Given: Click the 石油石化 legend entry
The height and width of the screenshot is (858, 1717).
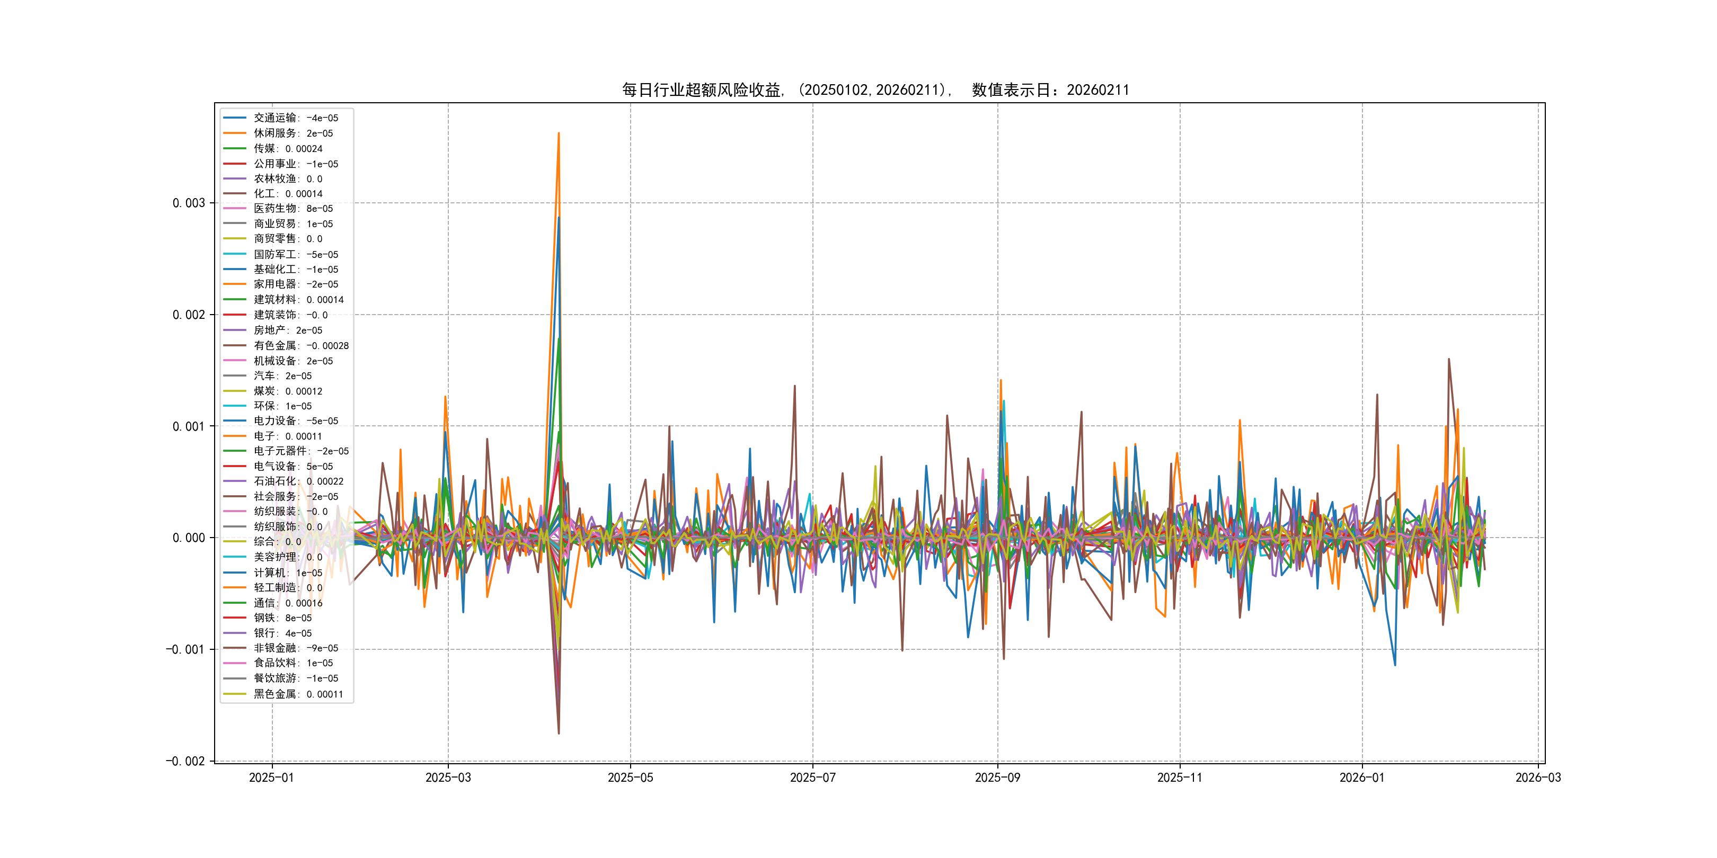Looking at the screenshot, I should tap(298, 481).
